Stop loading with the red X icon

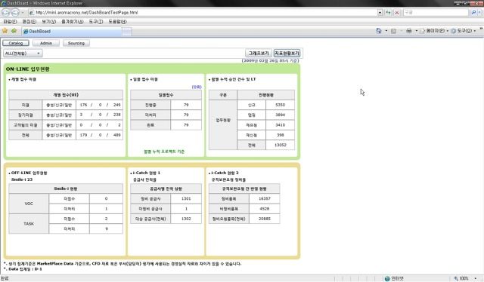tap(397, 13)
